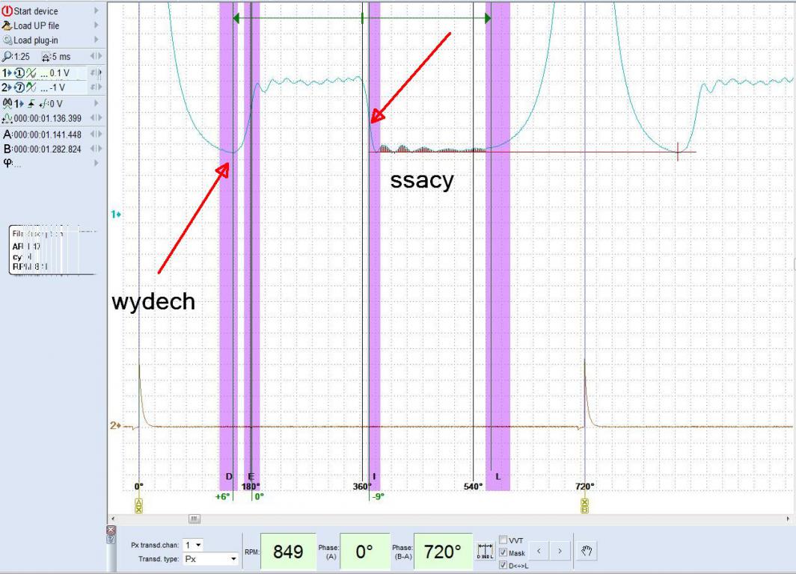Select cursor B time 000:00:01.282.824

tap(48, 149)
